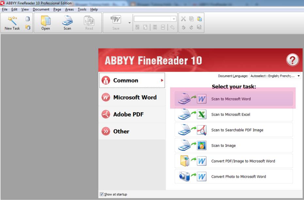304x200 pixels.
Task: Click the open document icon below new document
Action: (28, 27)
